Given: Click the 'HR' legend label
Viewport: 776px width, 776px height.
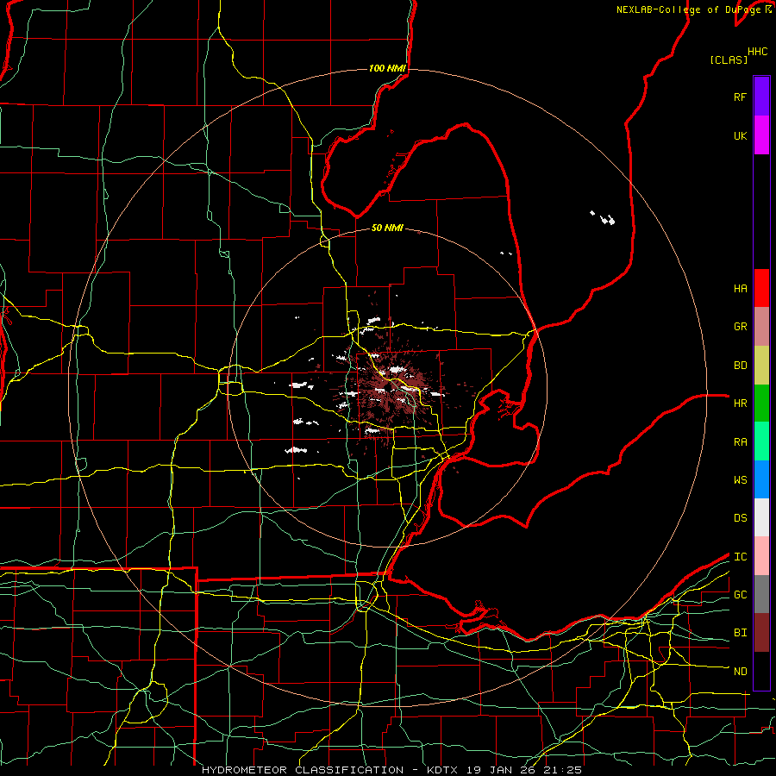Looking at the screenshot, I should tap(740, 404).
